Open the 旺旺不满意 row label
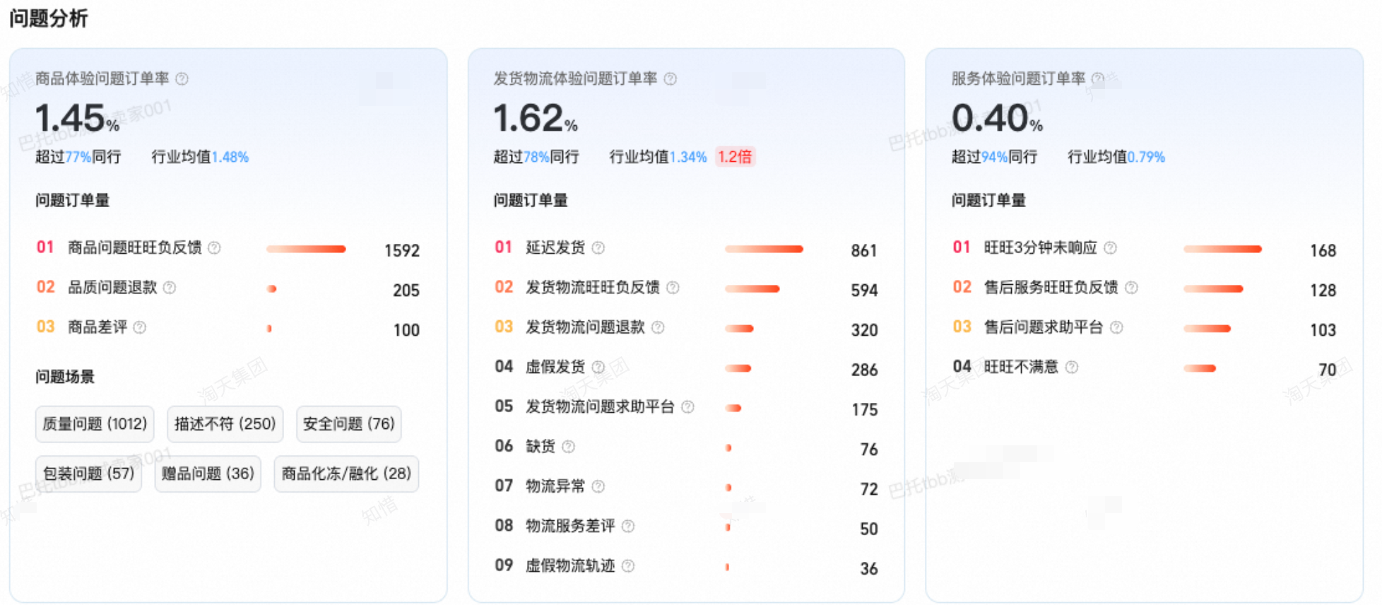The height and width of the screenshot is (605, 1382). point(1021,367)
